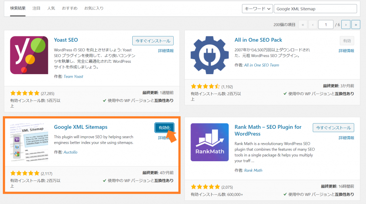Open the Yoast SEO title link
The height and width of the screenshot is (204, 366).
coord(66,40)
